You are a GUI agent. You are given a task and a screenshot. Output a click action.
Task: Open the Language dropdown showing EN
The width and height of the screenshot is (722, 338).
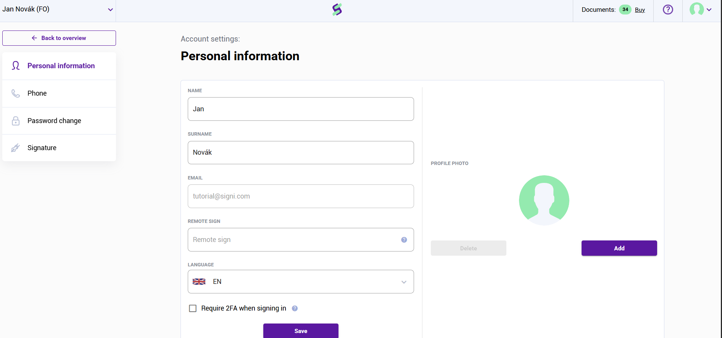pyautogui.click(x=301, y=282)
